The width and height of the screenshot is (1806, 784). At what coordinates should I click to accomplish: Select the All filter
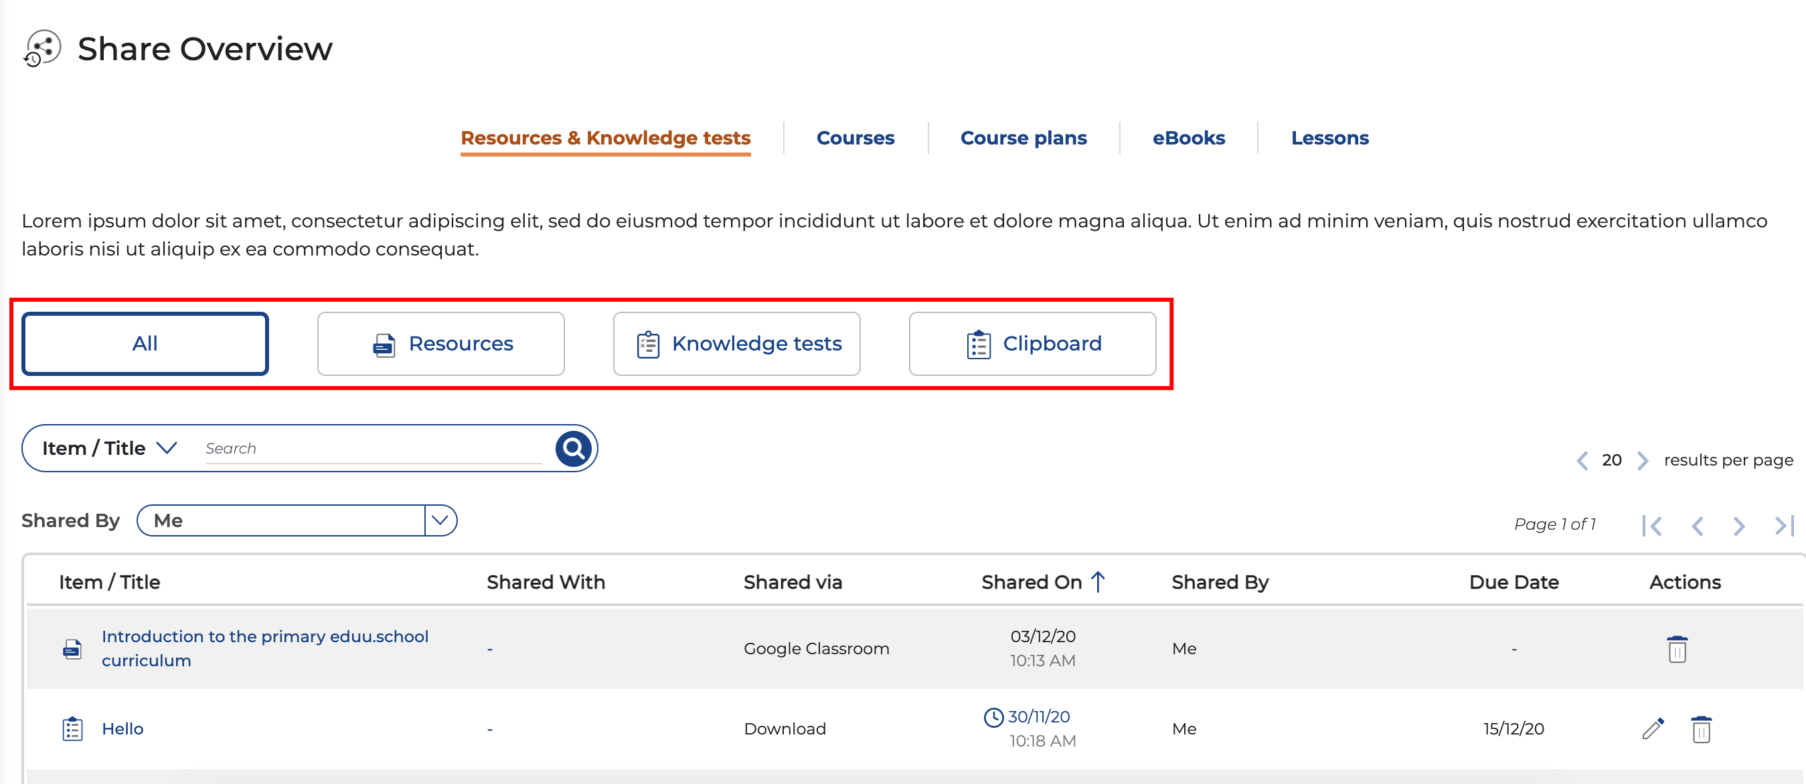[x=145, y=343]
